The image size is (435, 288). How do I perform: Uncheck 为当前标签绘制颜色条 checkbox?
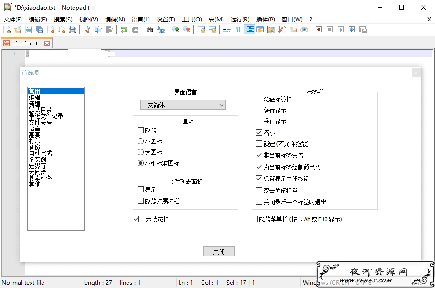point(259,167)
